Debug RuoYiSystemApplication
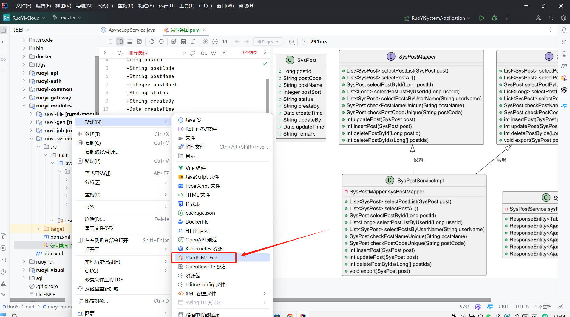570x317 pixels. [x=494, y=18]
